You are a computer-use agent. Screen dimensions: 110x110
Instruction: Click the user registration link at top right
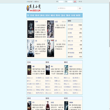click(80, 2)
